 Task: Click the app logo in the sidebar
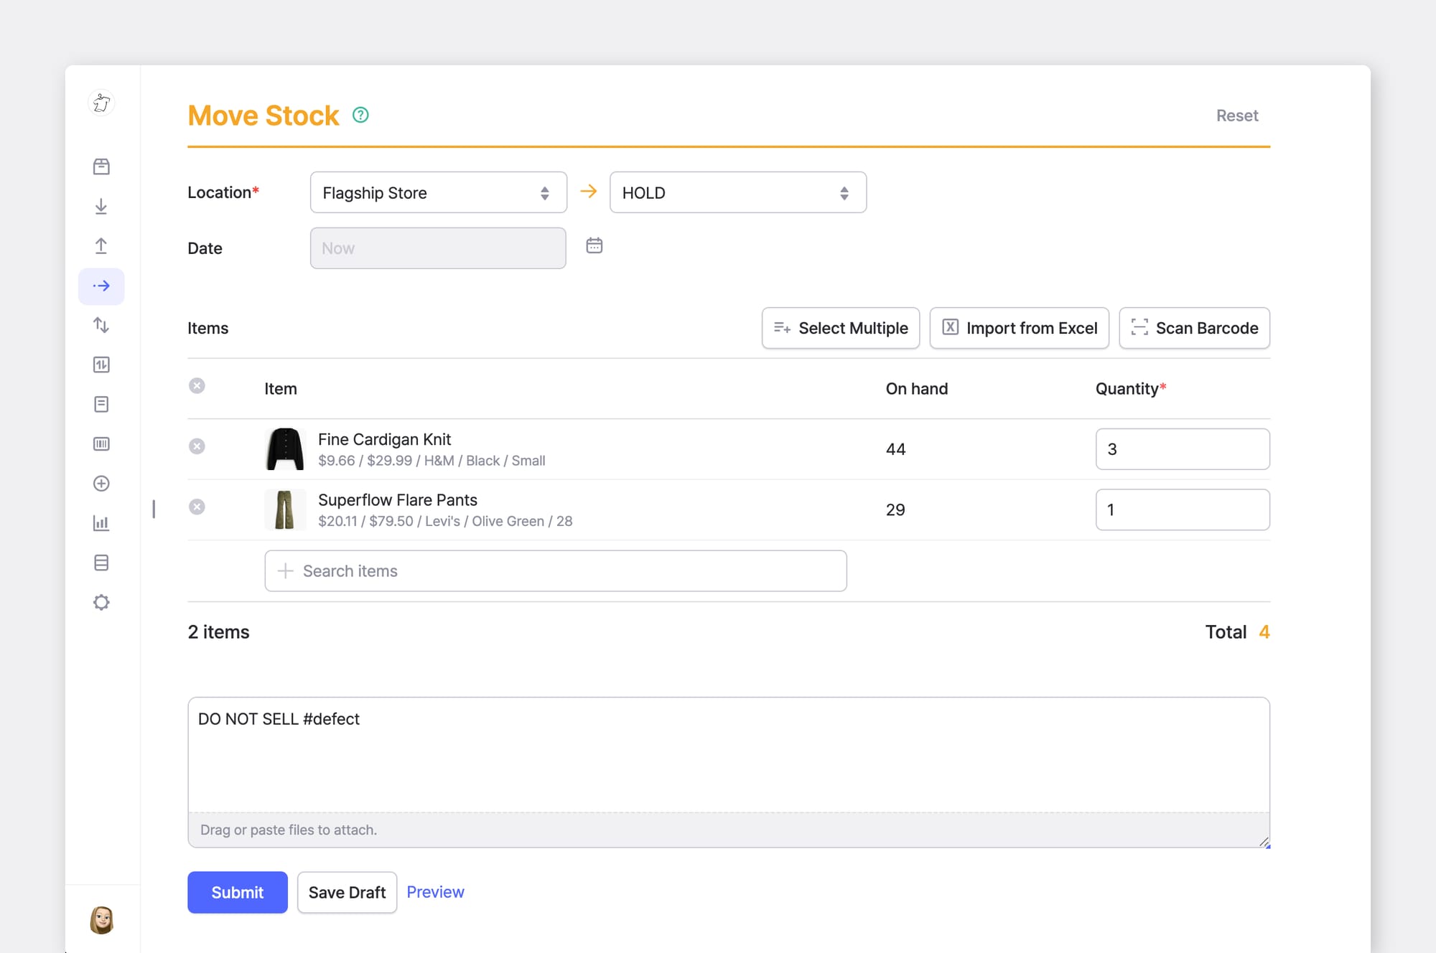pos(101,103)
